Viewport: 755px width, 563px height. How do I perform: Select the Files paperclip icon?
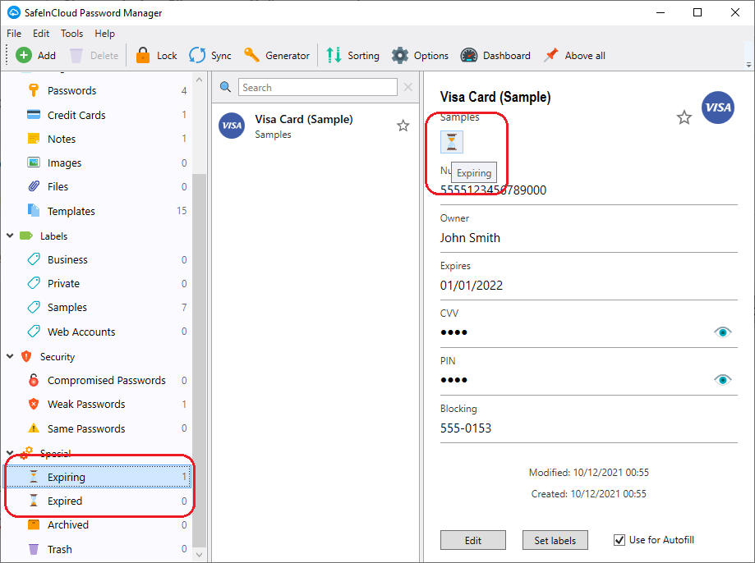pos(34,186)
